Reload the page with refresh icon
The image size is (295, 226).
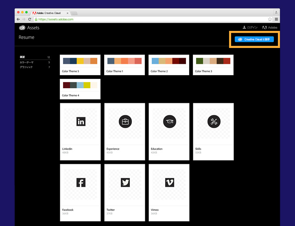(x=30, y=19)
